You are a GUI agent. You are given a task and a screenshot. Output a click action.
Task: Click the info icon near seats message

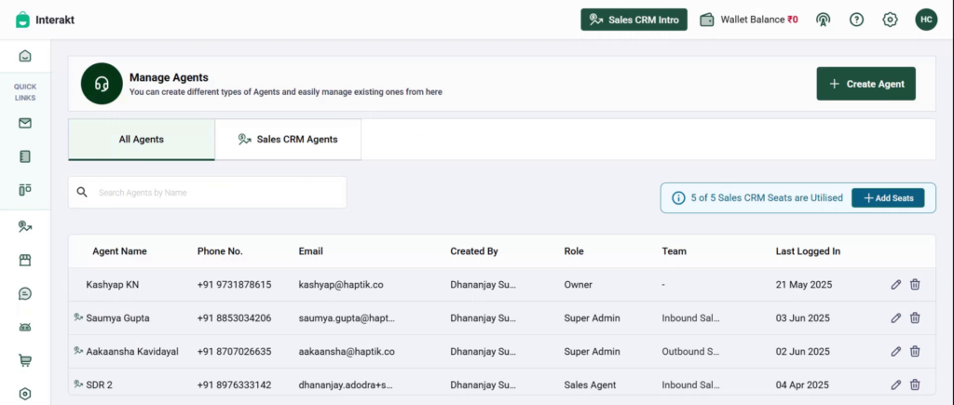pos(678,197)
